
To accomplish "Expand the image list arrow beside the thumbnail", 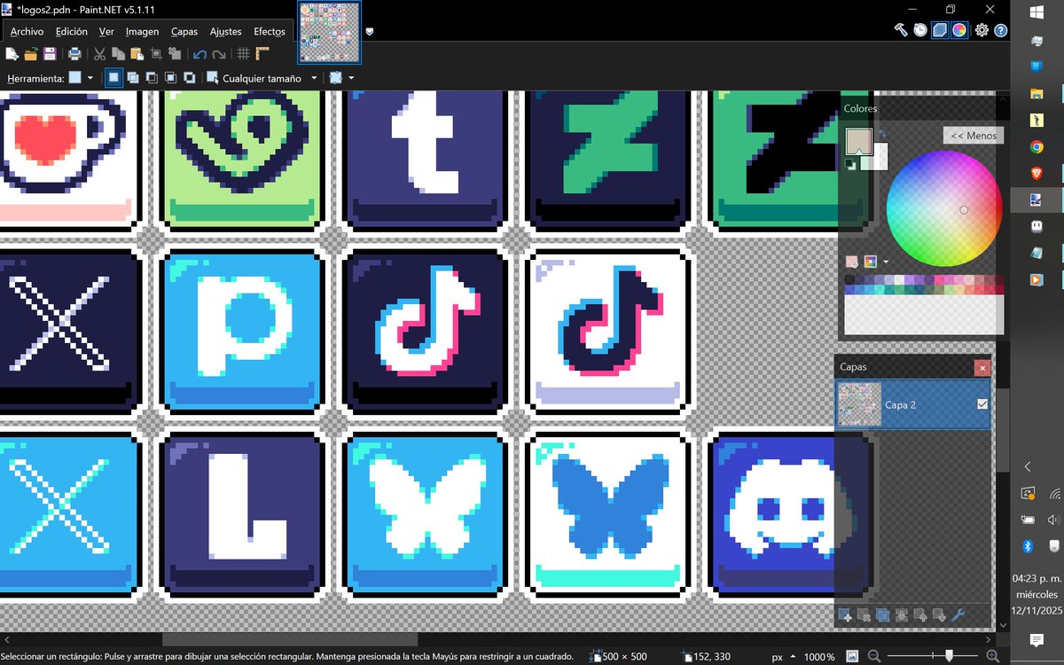I will click(370, 31).
